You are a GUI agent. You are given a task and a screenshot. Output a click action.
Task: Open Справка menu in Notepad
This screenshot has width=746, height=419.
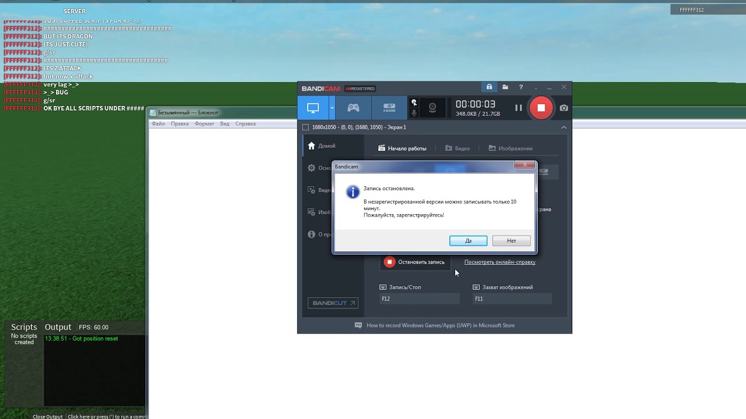[x=245, y=124]
